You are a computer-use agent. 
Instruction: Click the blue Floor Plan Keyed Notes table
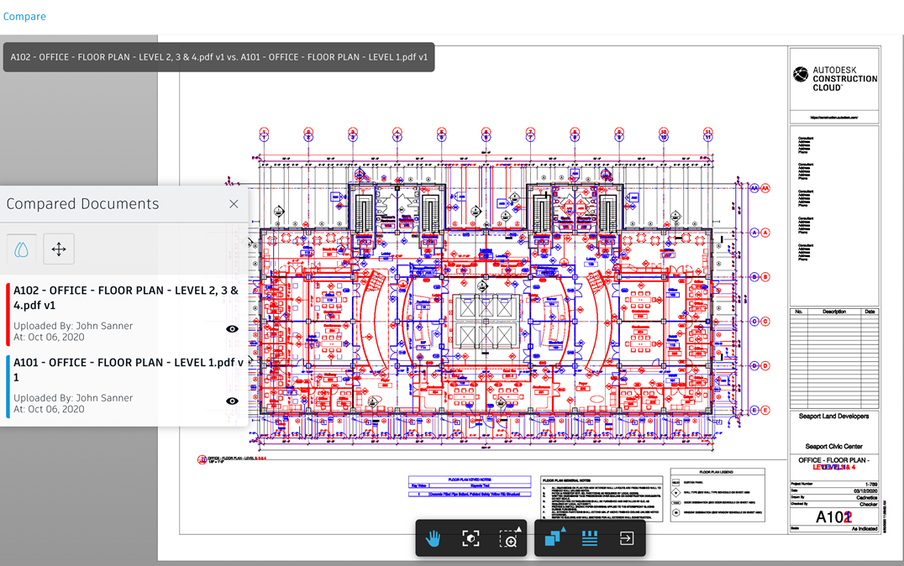470,486
